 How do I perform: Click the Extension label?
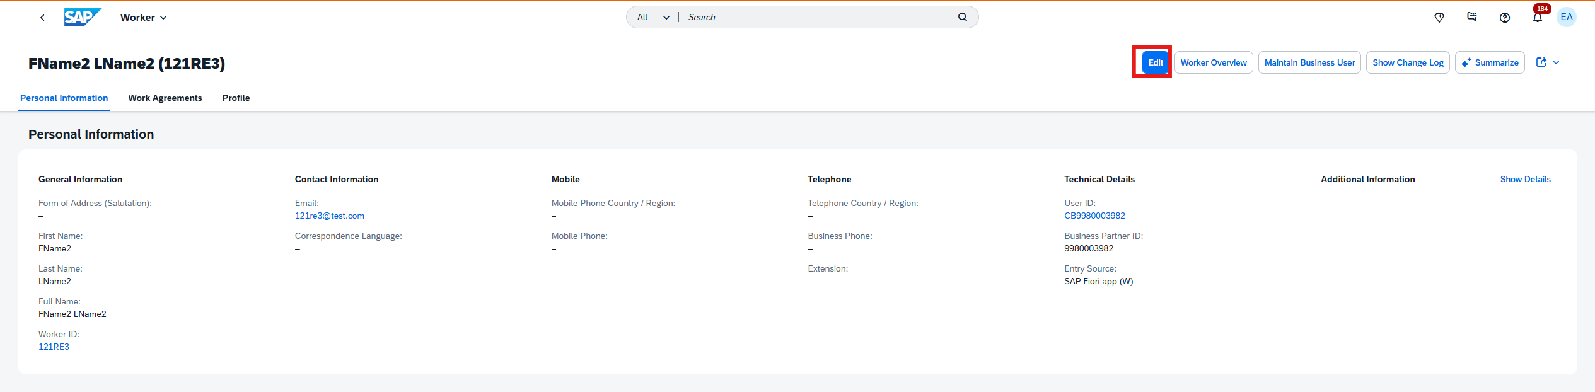[x=828, y=268]
